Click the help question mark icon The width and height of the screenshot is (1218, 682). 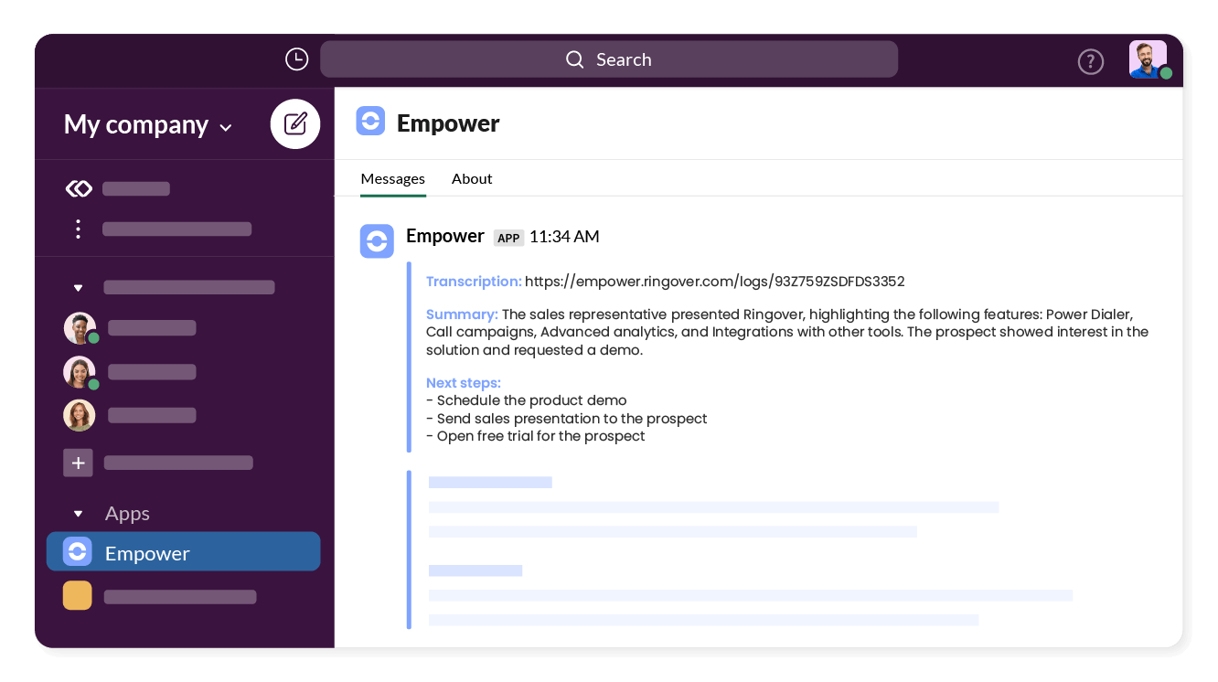[x=1091, y=61]
